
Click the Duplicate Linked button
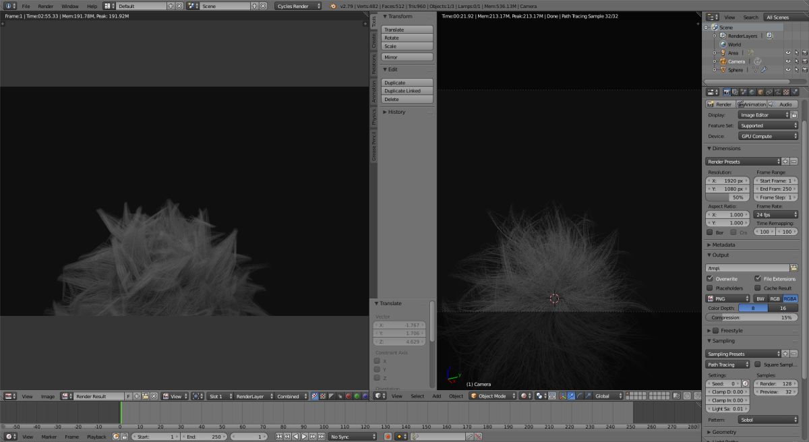pos(407,91)
